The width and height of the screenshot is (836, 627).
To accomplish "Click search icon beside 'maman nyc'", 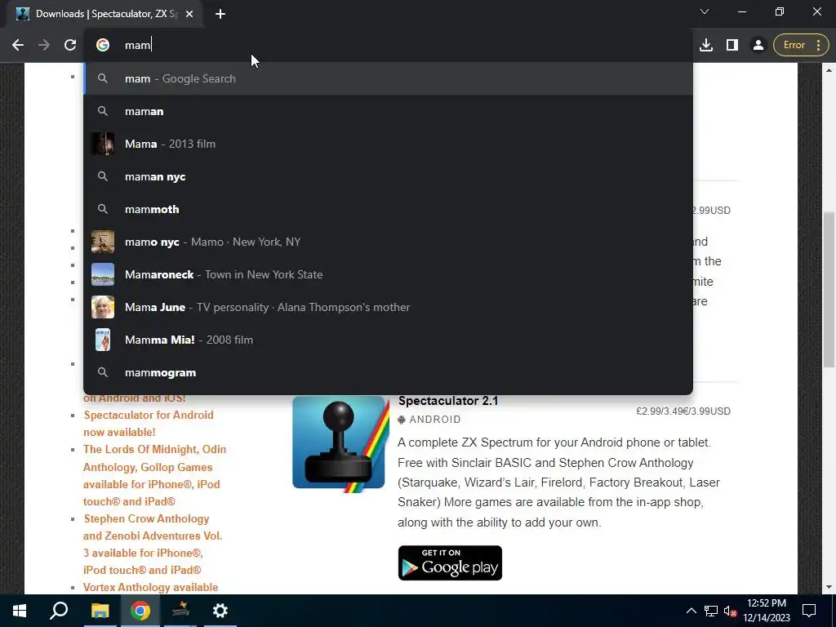I will tap(103, 176).
